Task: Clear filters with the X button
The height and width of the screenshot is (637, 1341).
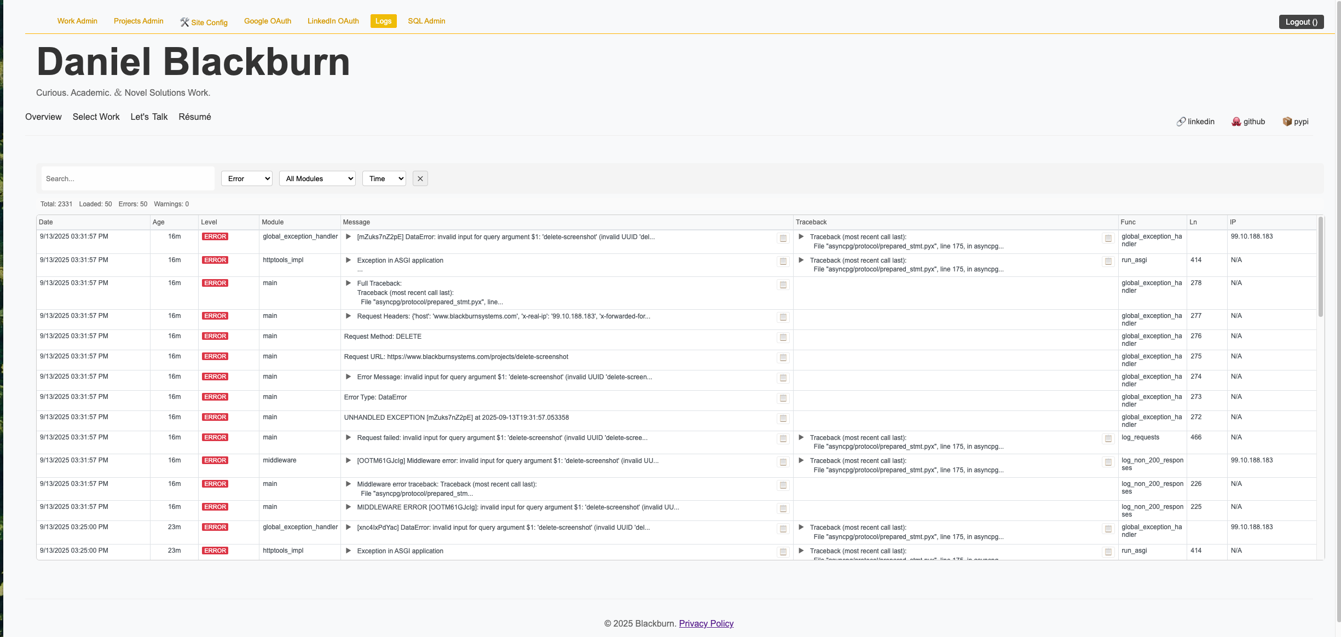Action: (420, 178)
